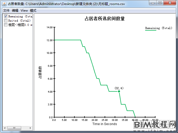The height and width of the screenshot is (133, 178).
Task: Click the Java icon in title bar
Action: click(5, 4)
